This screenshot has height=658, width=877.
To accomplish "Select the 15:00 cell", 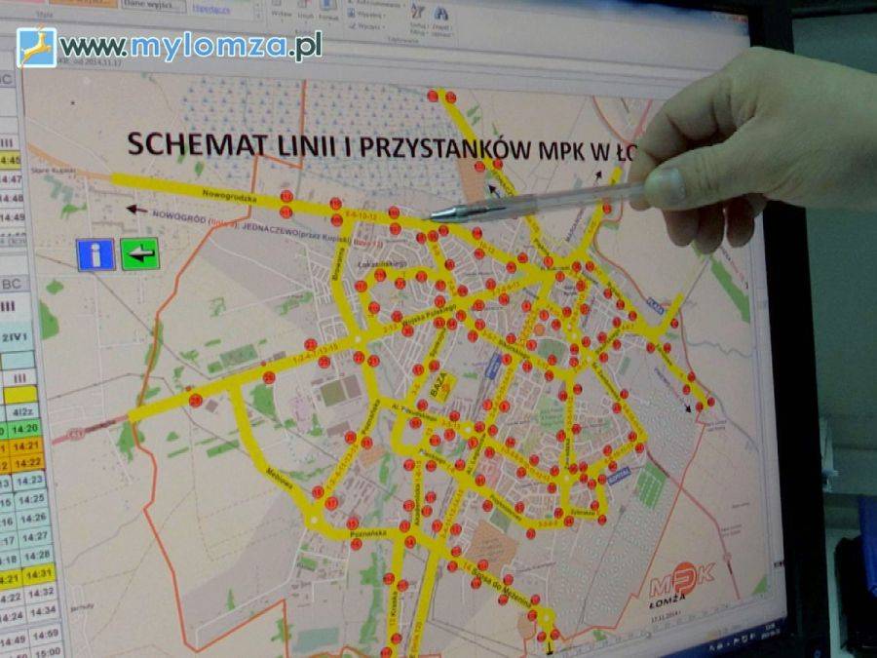I will pyautogui.click(x=48, y=652).
